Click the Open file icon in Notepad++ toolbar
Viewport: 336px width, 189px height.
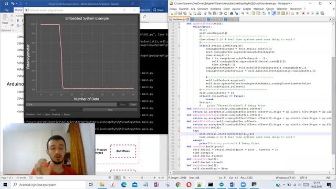[x=176, y=13]
